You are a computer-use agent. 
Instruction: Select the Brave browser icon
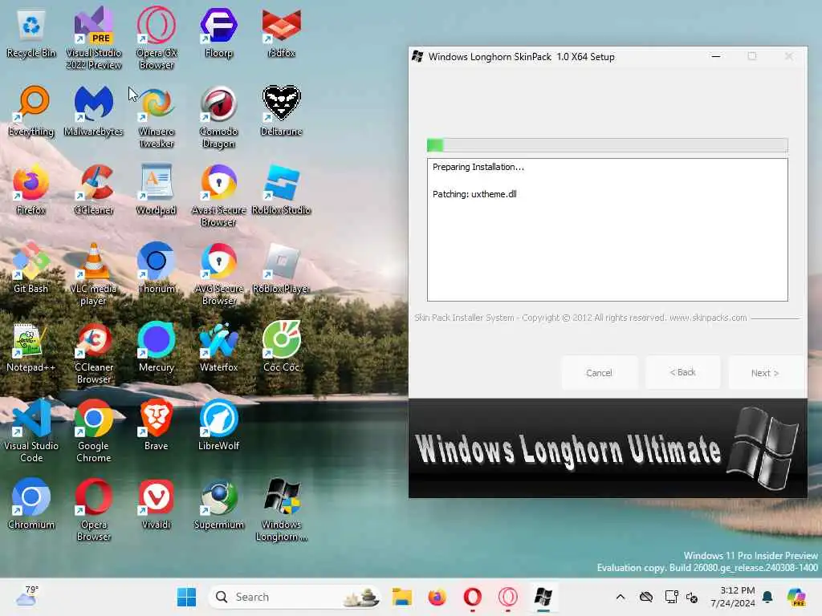pyautogui.click(x=157, y=425)
